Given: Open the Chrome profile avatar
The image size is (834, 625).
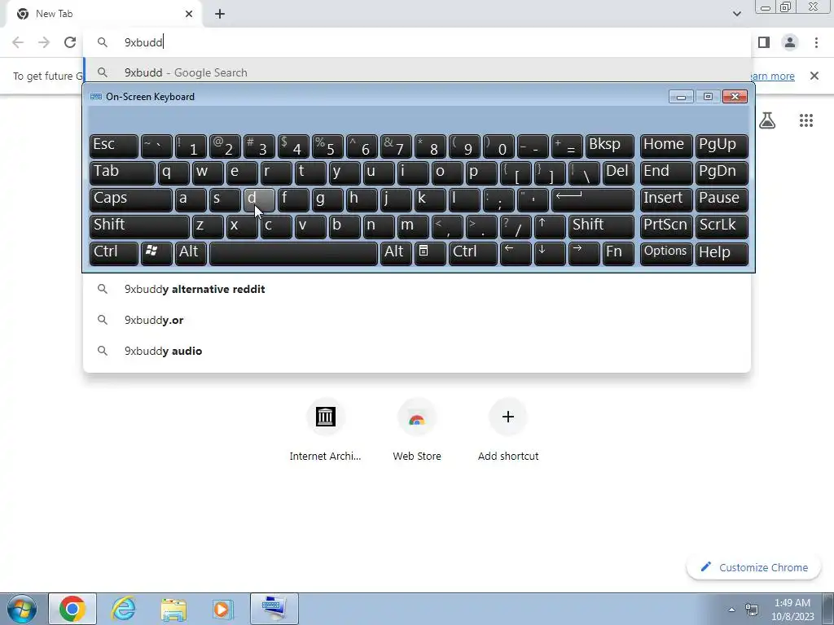Looking at the screenshot, I should (790, 42).
